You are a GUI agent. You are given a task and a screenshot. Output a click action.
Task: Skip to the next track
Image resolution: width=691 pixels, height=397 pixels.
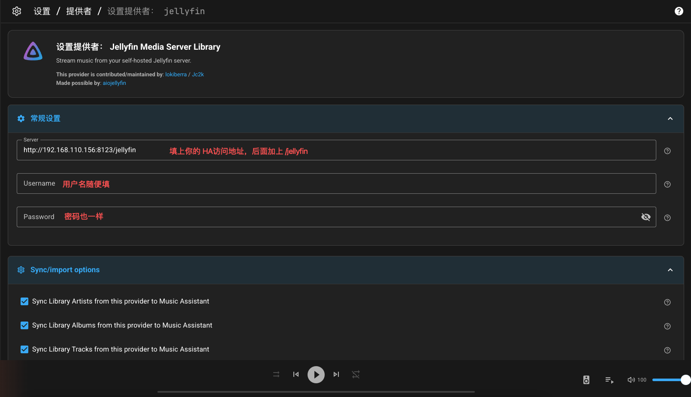[336, 374]
